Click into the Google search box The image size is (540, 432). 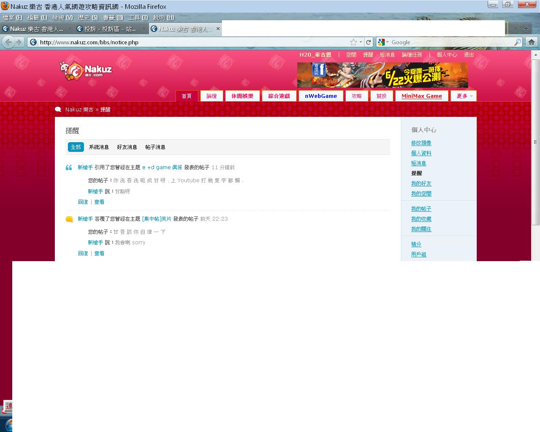[x=451, y=42]
